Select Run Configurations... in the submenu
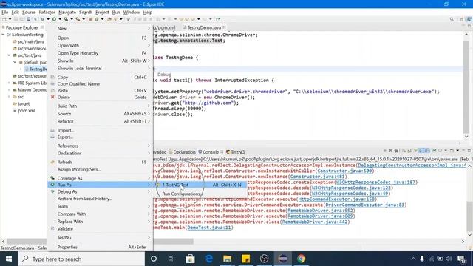This screenshot has height=266, width=473. coord(200,194)
